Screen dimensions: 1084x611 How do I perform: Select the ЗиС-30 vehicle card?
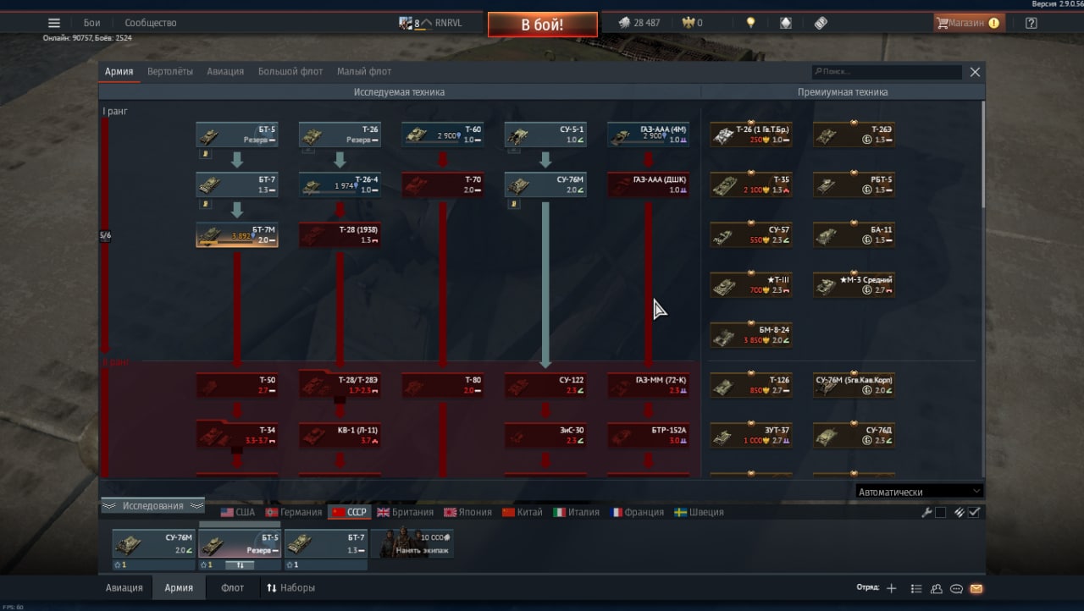(545, 435)
